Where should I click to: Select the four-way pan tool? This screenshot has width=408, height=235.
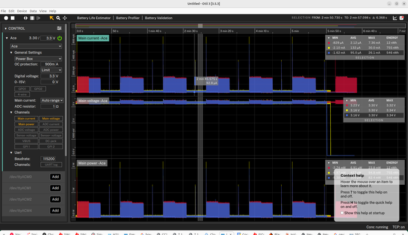click(x=65, y=18)
